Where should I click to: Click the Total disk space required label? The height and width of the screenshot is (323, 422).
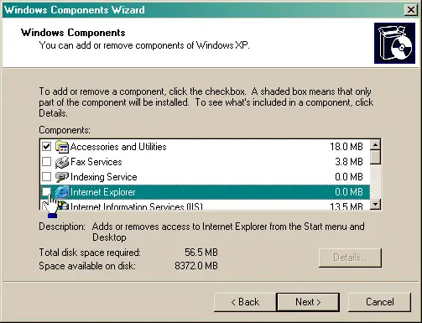[90, 253]
